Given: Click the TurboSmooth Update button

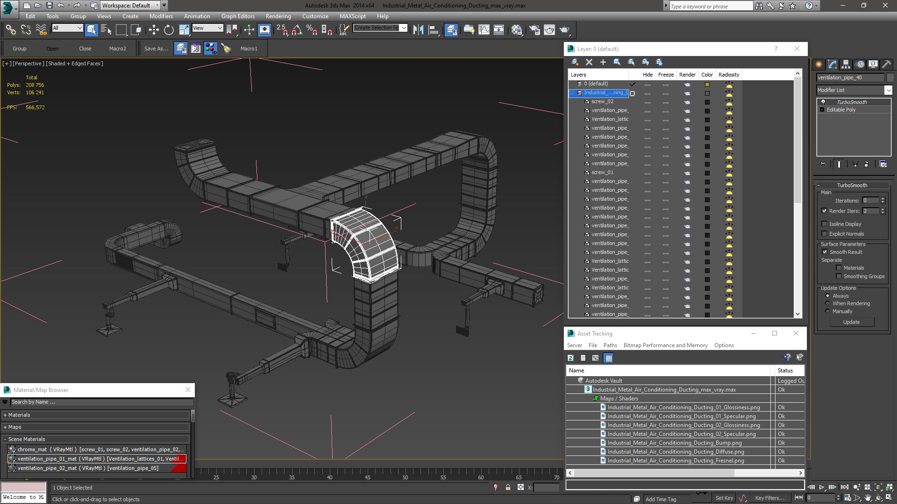Looking at the screenshot, I should (851, 322).
